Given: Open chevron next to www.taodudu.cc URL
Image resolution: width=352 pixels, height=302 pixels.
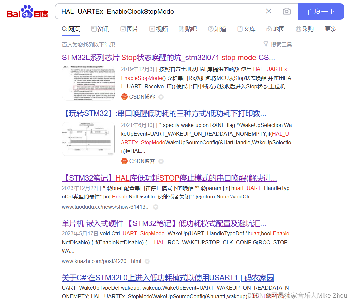Looking at the screenshot, I should [155, 207].
